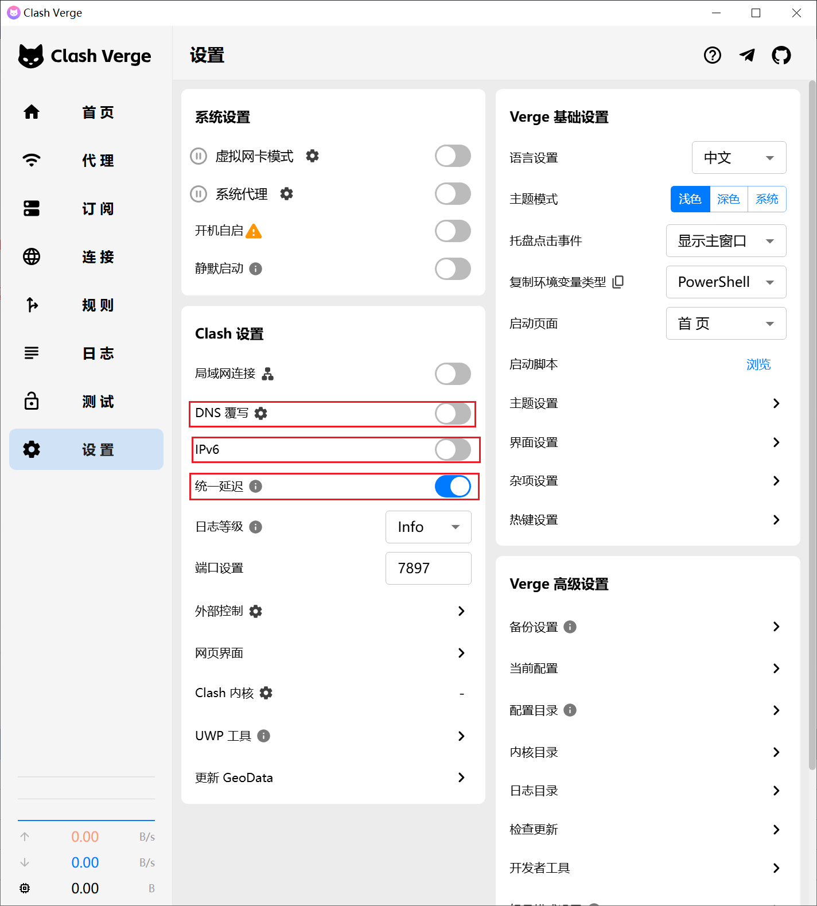Image resolution: width=817 pixels, height=906 pixels.
Task: Click the info icon beside 配置目录
Action: click(x=570, y=710)
